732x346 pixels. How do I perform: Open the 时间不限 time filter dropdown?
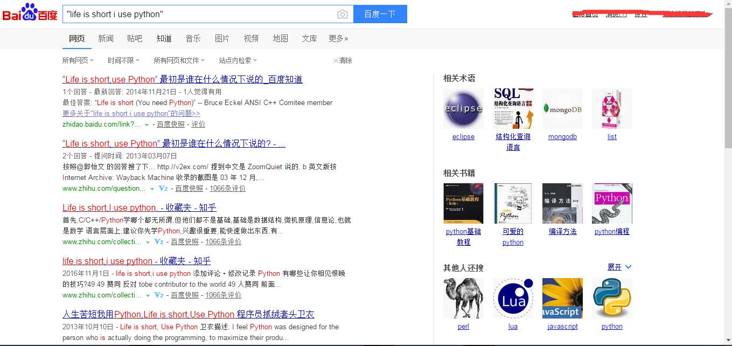coord(123,60)
